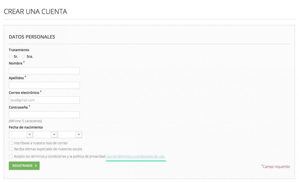Open the birth day dropdown
The height and width of the screenshot is (182, 299).
pos(21,134)
